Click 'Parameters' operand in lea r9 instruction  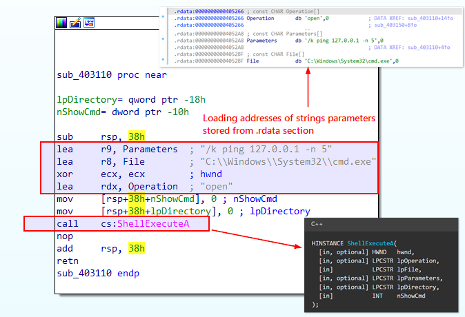pos(150,150)
